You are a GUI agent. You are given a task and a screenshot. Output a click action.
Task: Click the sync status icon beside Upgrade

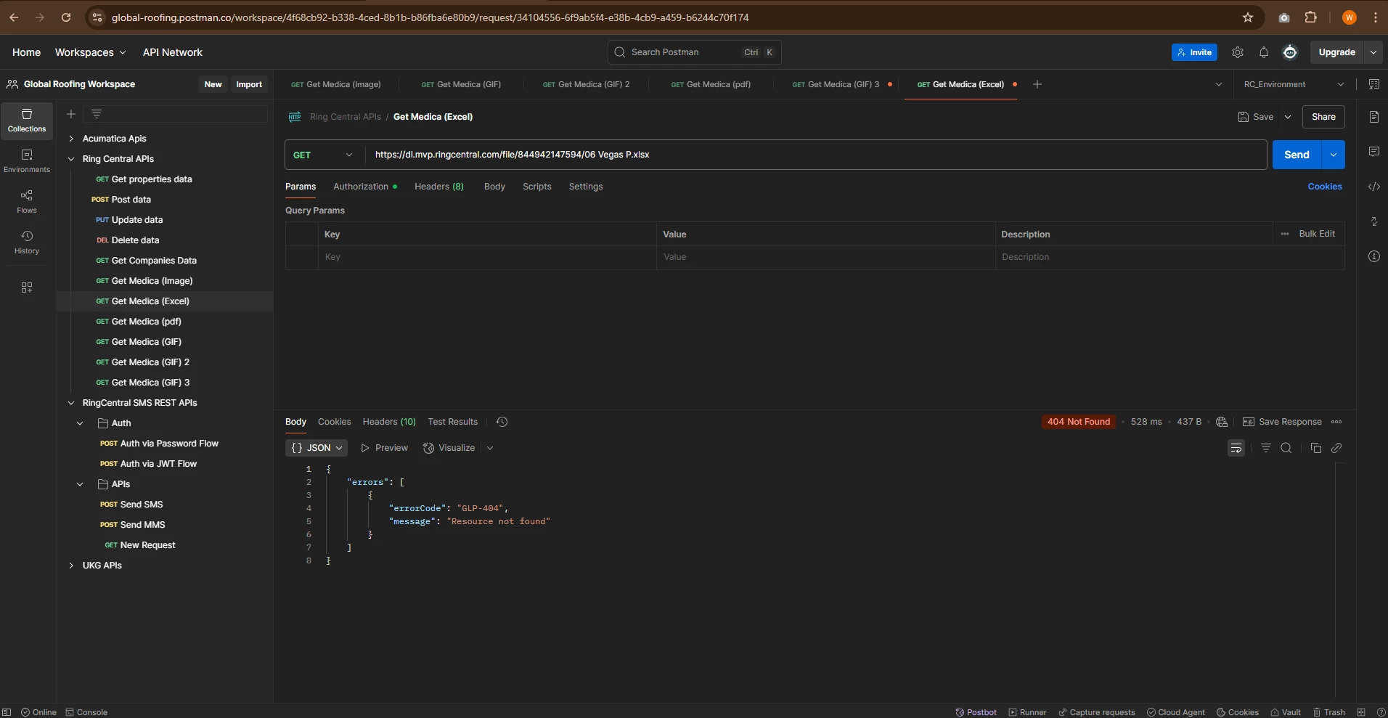[x=1290, y=52]
